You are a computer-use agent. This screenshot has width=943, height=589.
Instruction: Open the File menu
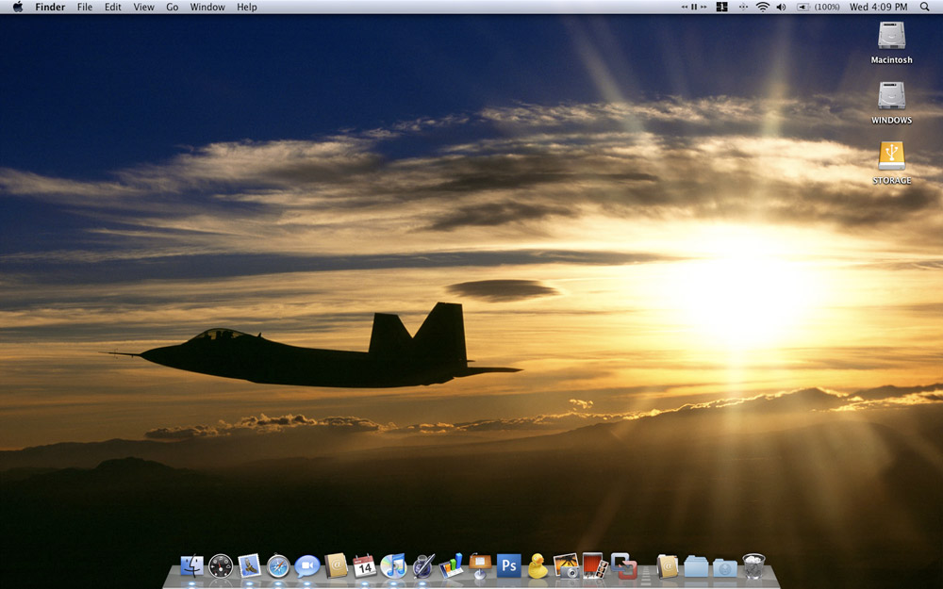tap(85, 8)
